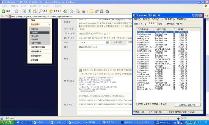
Task: Click the IE Forward arrow button
Action: point(16,11)
